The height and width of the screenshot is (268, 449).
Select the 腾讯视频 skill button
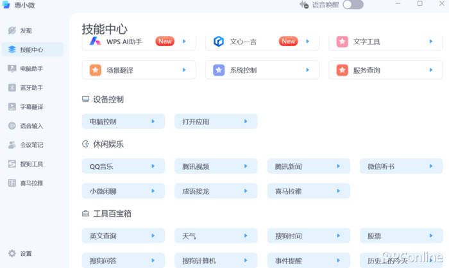click(216, 166)
